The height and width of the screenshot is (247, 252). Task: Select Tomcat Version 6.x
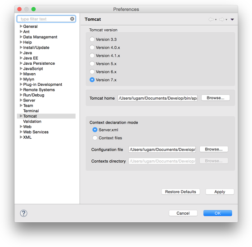(92, 72)
